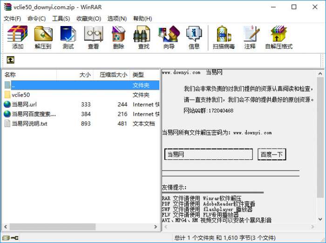The image size is (326, 243).
Task: Open the 查看 (View) toolbar icon
Action: [x=93, y=37]
